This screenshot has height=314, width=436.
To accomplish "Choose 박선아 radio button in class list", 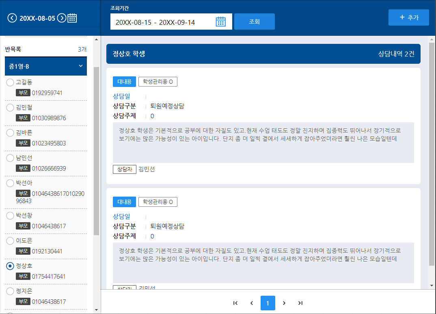I will (10, 183).
